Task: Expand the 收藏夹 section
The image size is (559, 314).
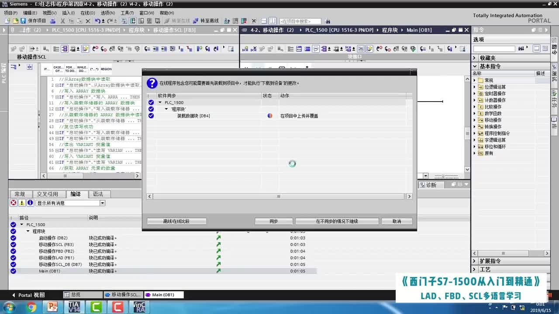Action: coord(475,58)
